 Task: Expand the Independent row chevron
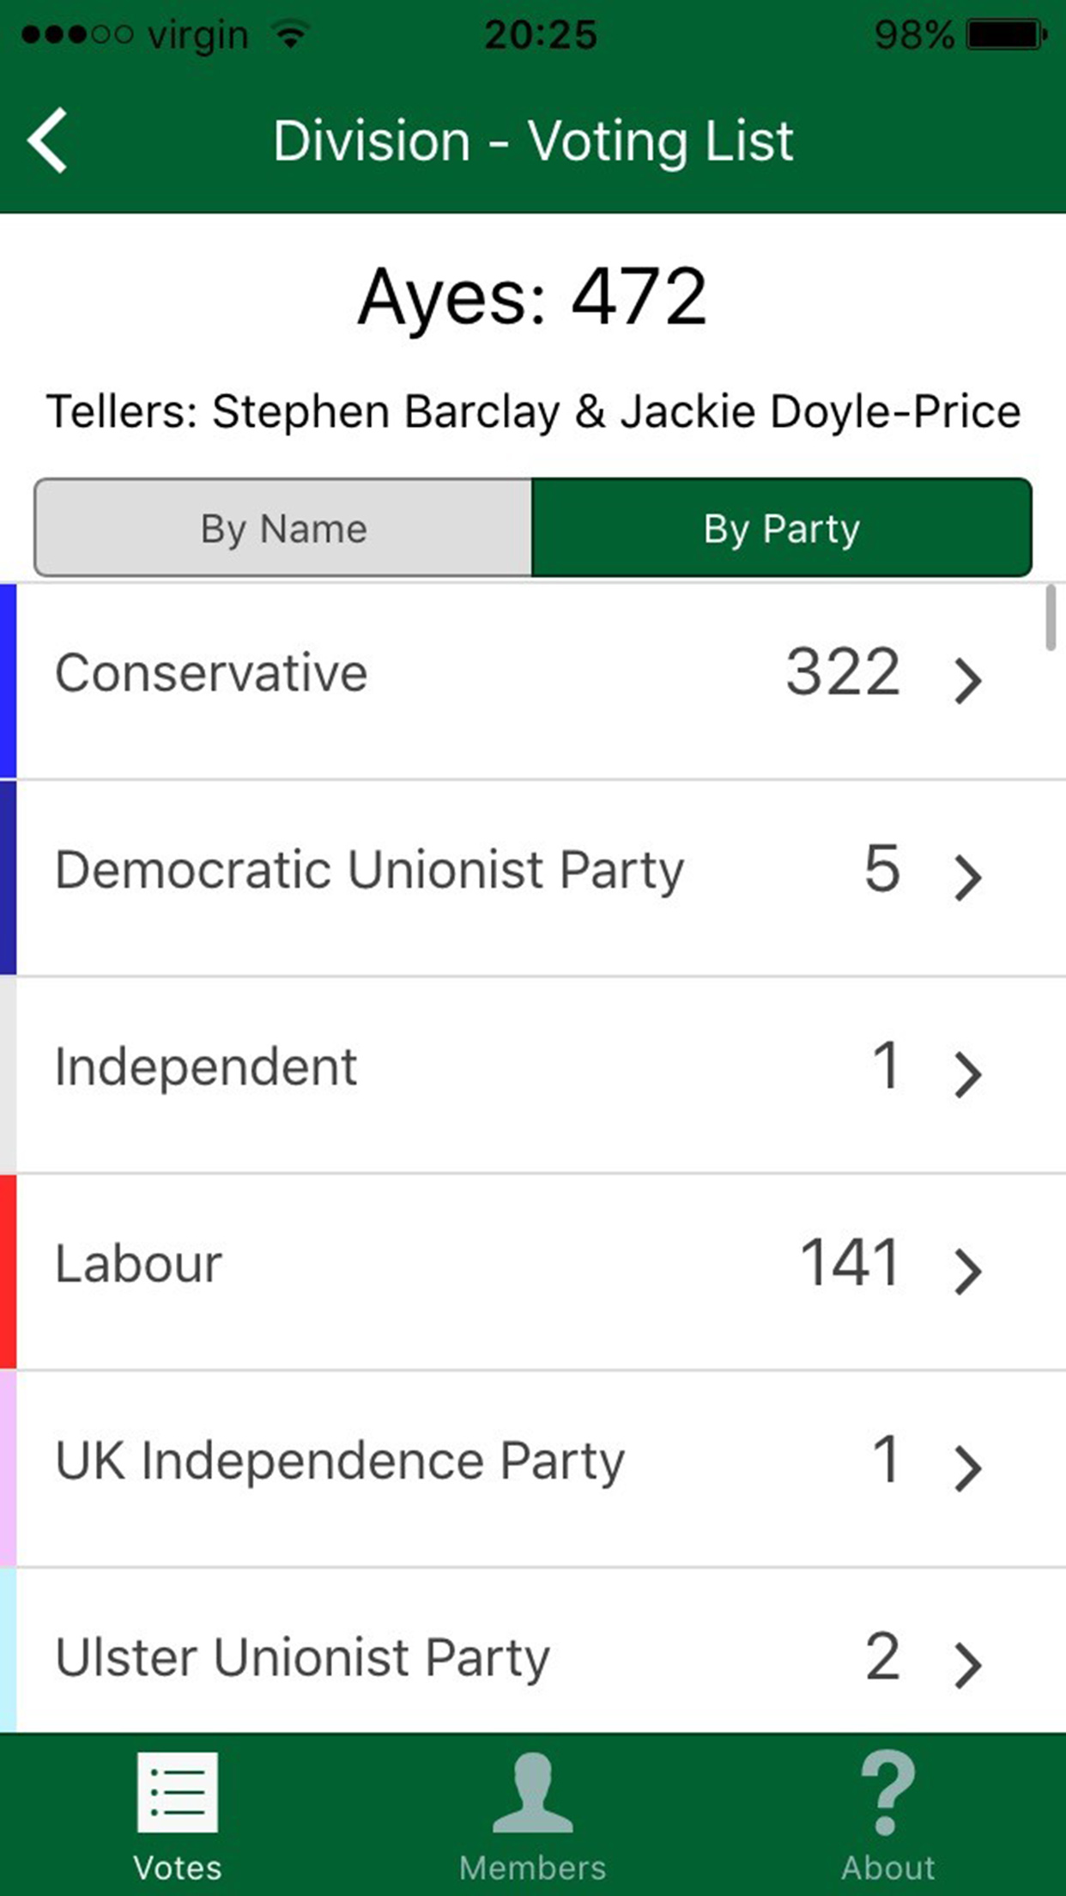pyautogui.click(x=968, y=1074)
